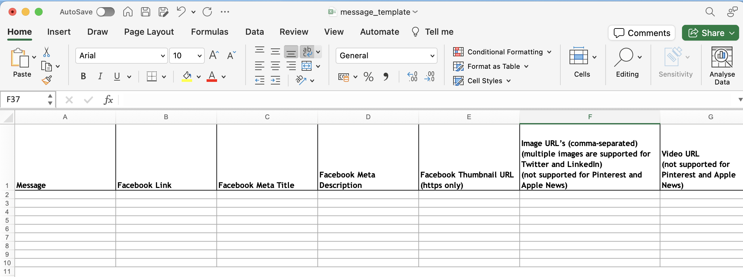Open search with the magnifier icon

coord(710,12)
